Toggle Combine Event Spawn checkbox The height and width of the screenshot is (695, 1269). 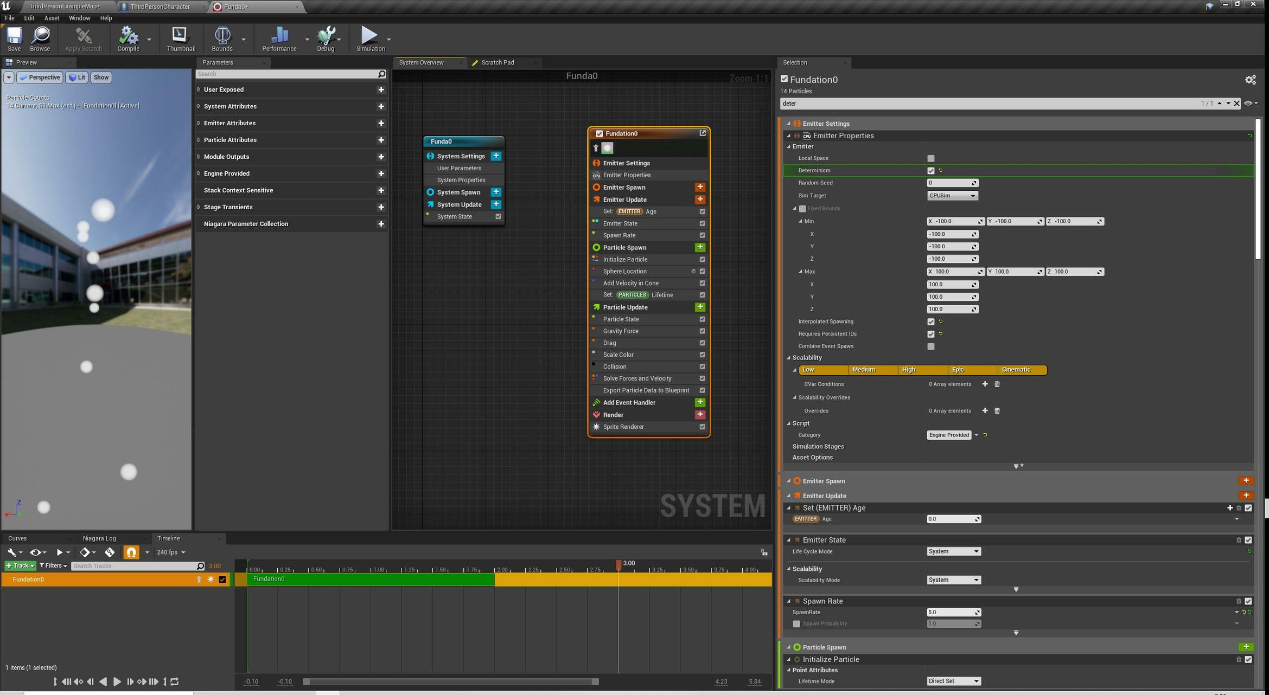click(931, 346)
